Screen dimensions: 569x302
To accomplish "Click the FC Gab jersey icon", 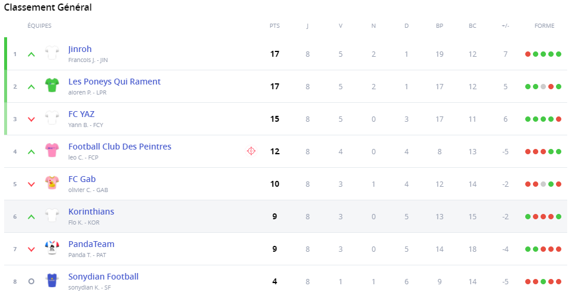I will point(52,183).
